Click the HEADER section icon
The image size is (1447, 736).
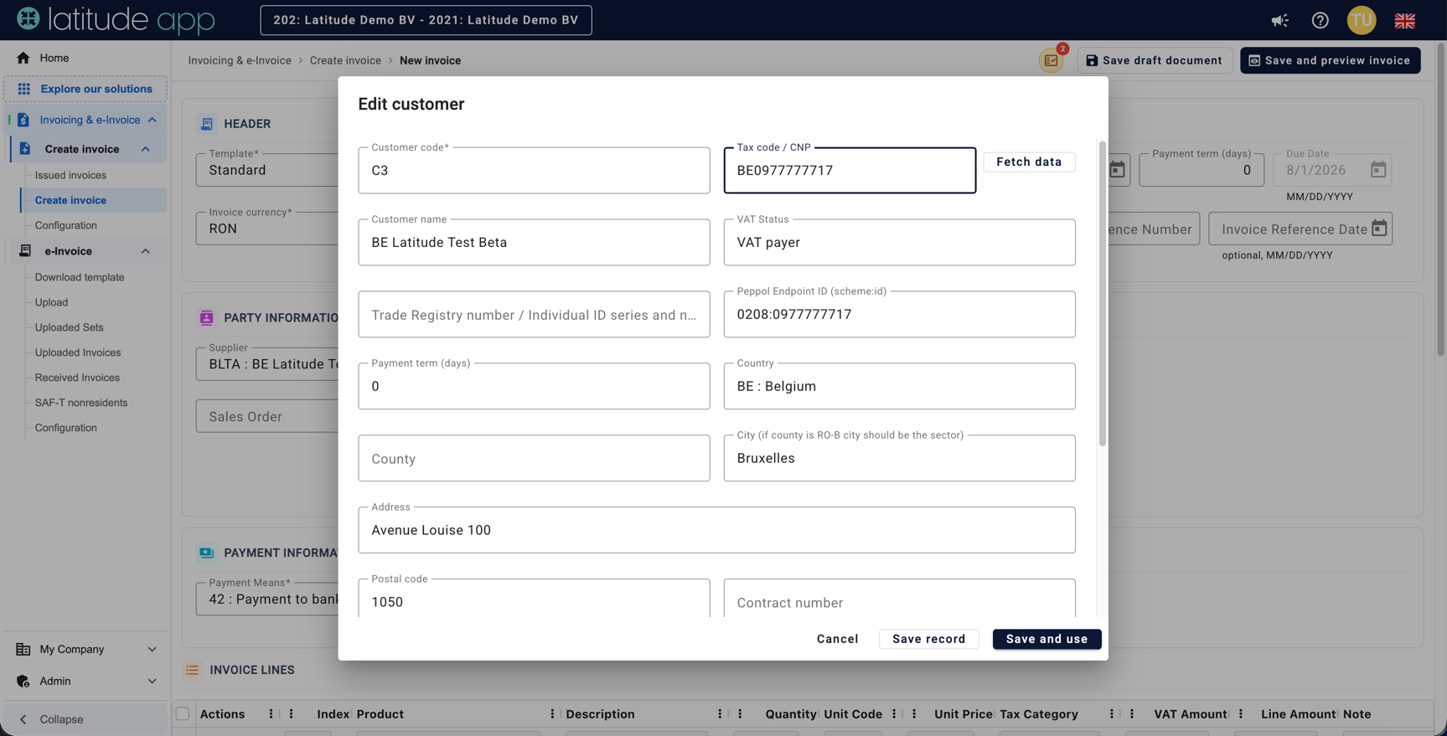pos(207,124)
